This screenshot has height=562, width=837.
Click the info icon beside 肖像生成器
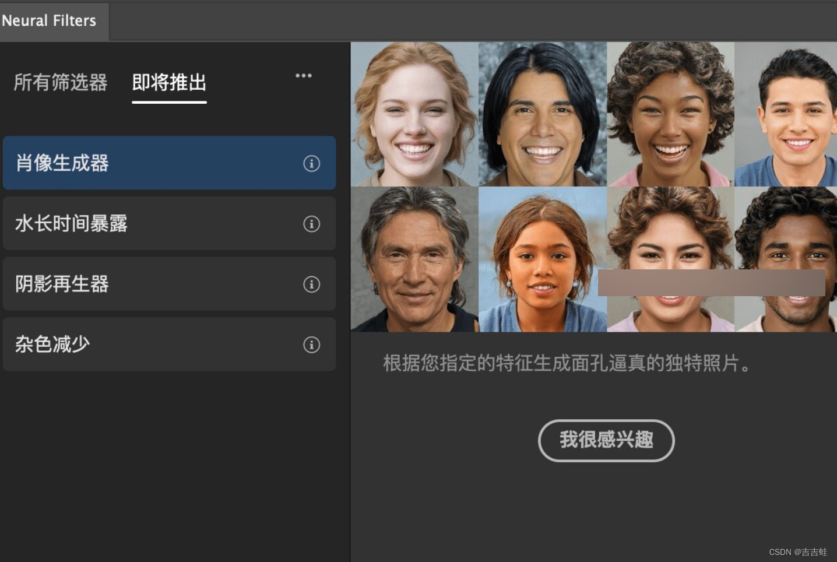[311, 163]
